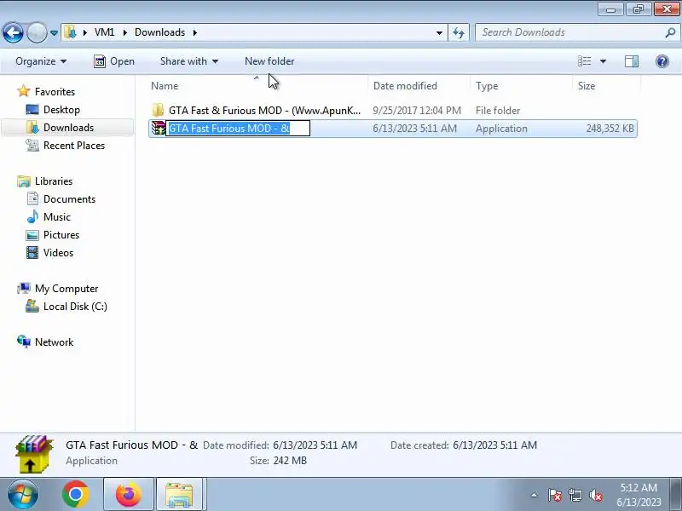Select My Computer in navigation pane
682x511 pixels.
click(x=66, y=289)
